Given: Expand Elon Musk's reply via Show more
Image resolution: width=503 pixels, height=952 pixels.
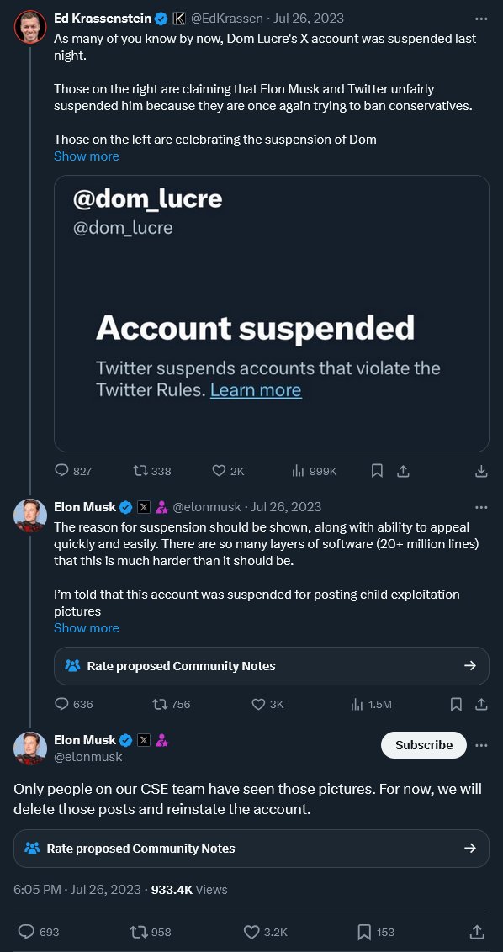Looking at the screenshot, I should (x=87, y=627).
